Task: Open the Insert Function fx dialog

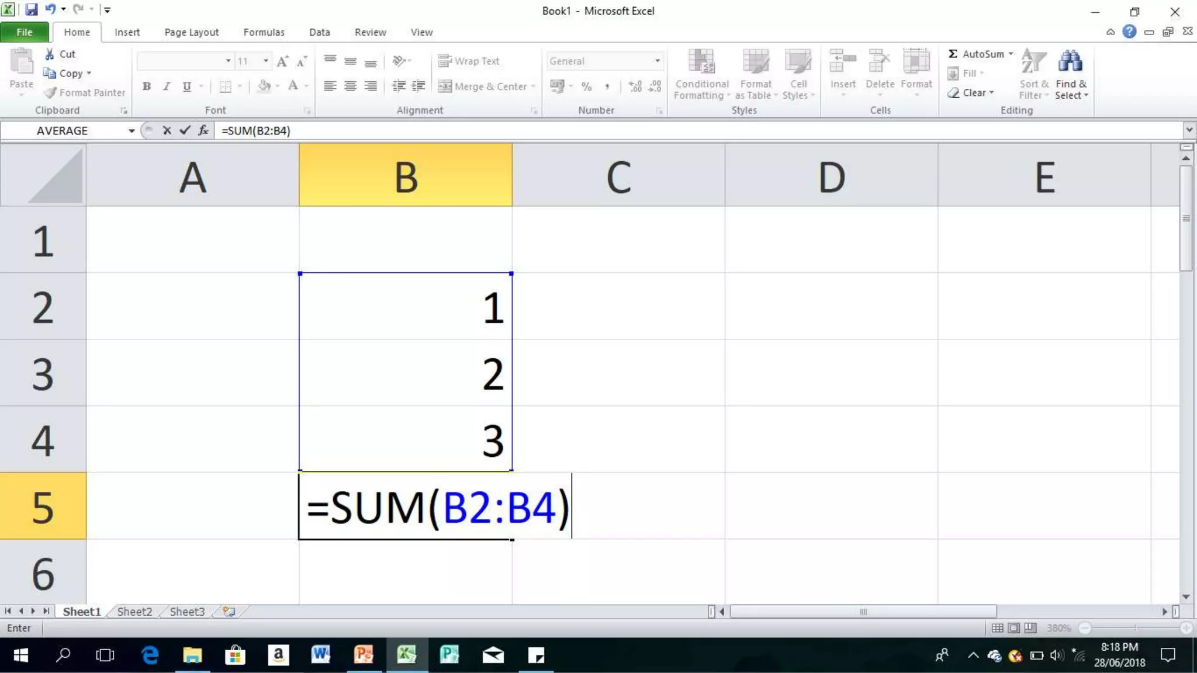Action: tap(203, 130)
